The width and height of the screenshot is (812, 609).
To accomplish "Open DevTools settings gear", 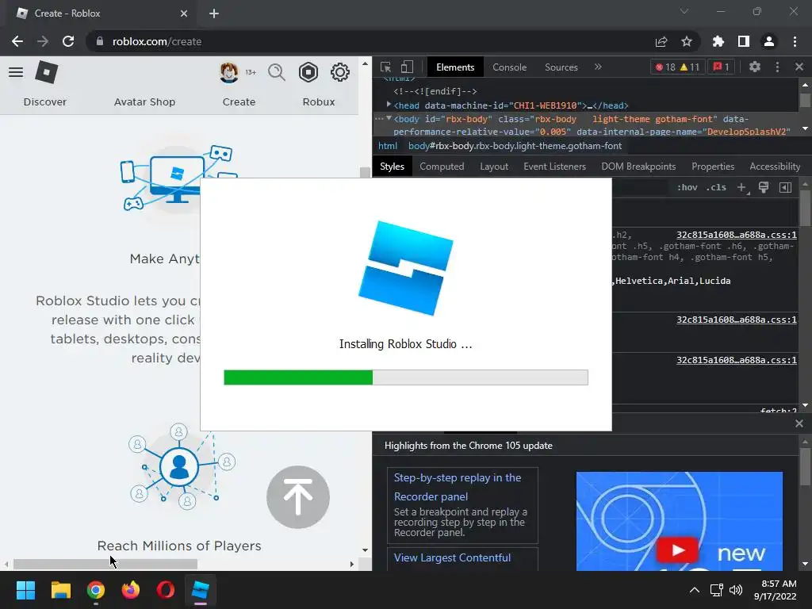I will point(755,67).
